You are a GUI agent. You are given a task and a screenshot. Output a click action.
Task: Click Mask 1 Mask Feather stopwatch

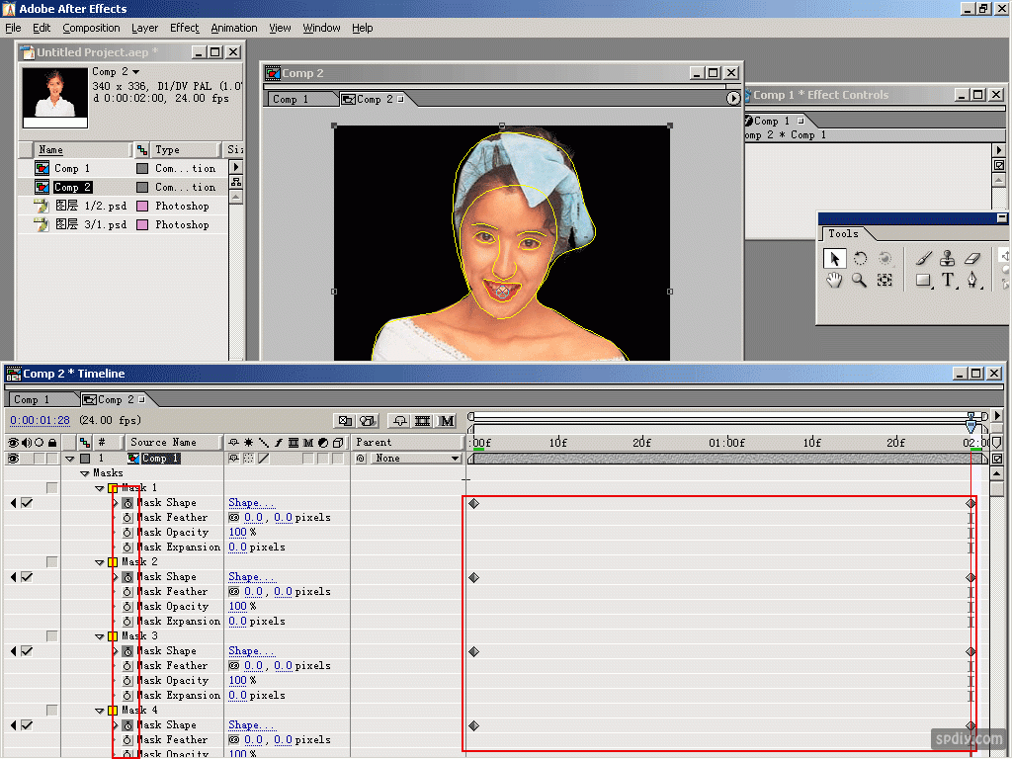(x=127, y=518)
